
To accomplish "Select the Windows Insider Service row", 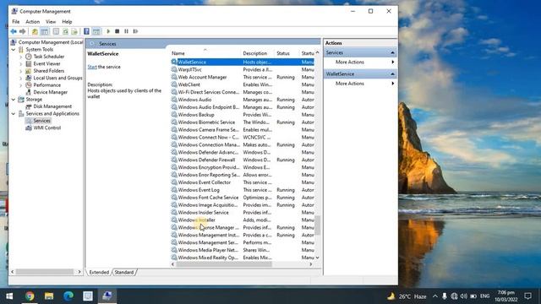I will [x=243, y=213].
